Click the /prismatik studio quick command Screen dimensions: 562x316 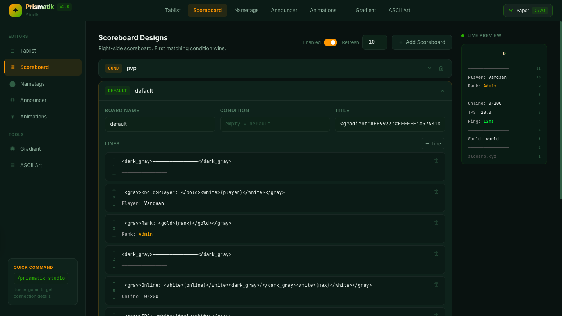point(41,278)
